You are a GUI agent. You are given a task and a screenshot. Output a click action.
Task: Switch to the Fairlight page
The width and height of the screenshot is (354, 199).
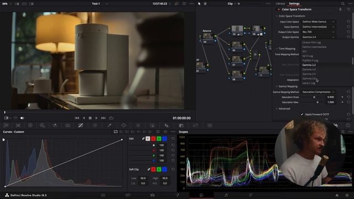226,195
